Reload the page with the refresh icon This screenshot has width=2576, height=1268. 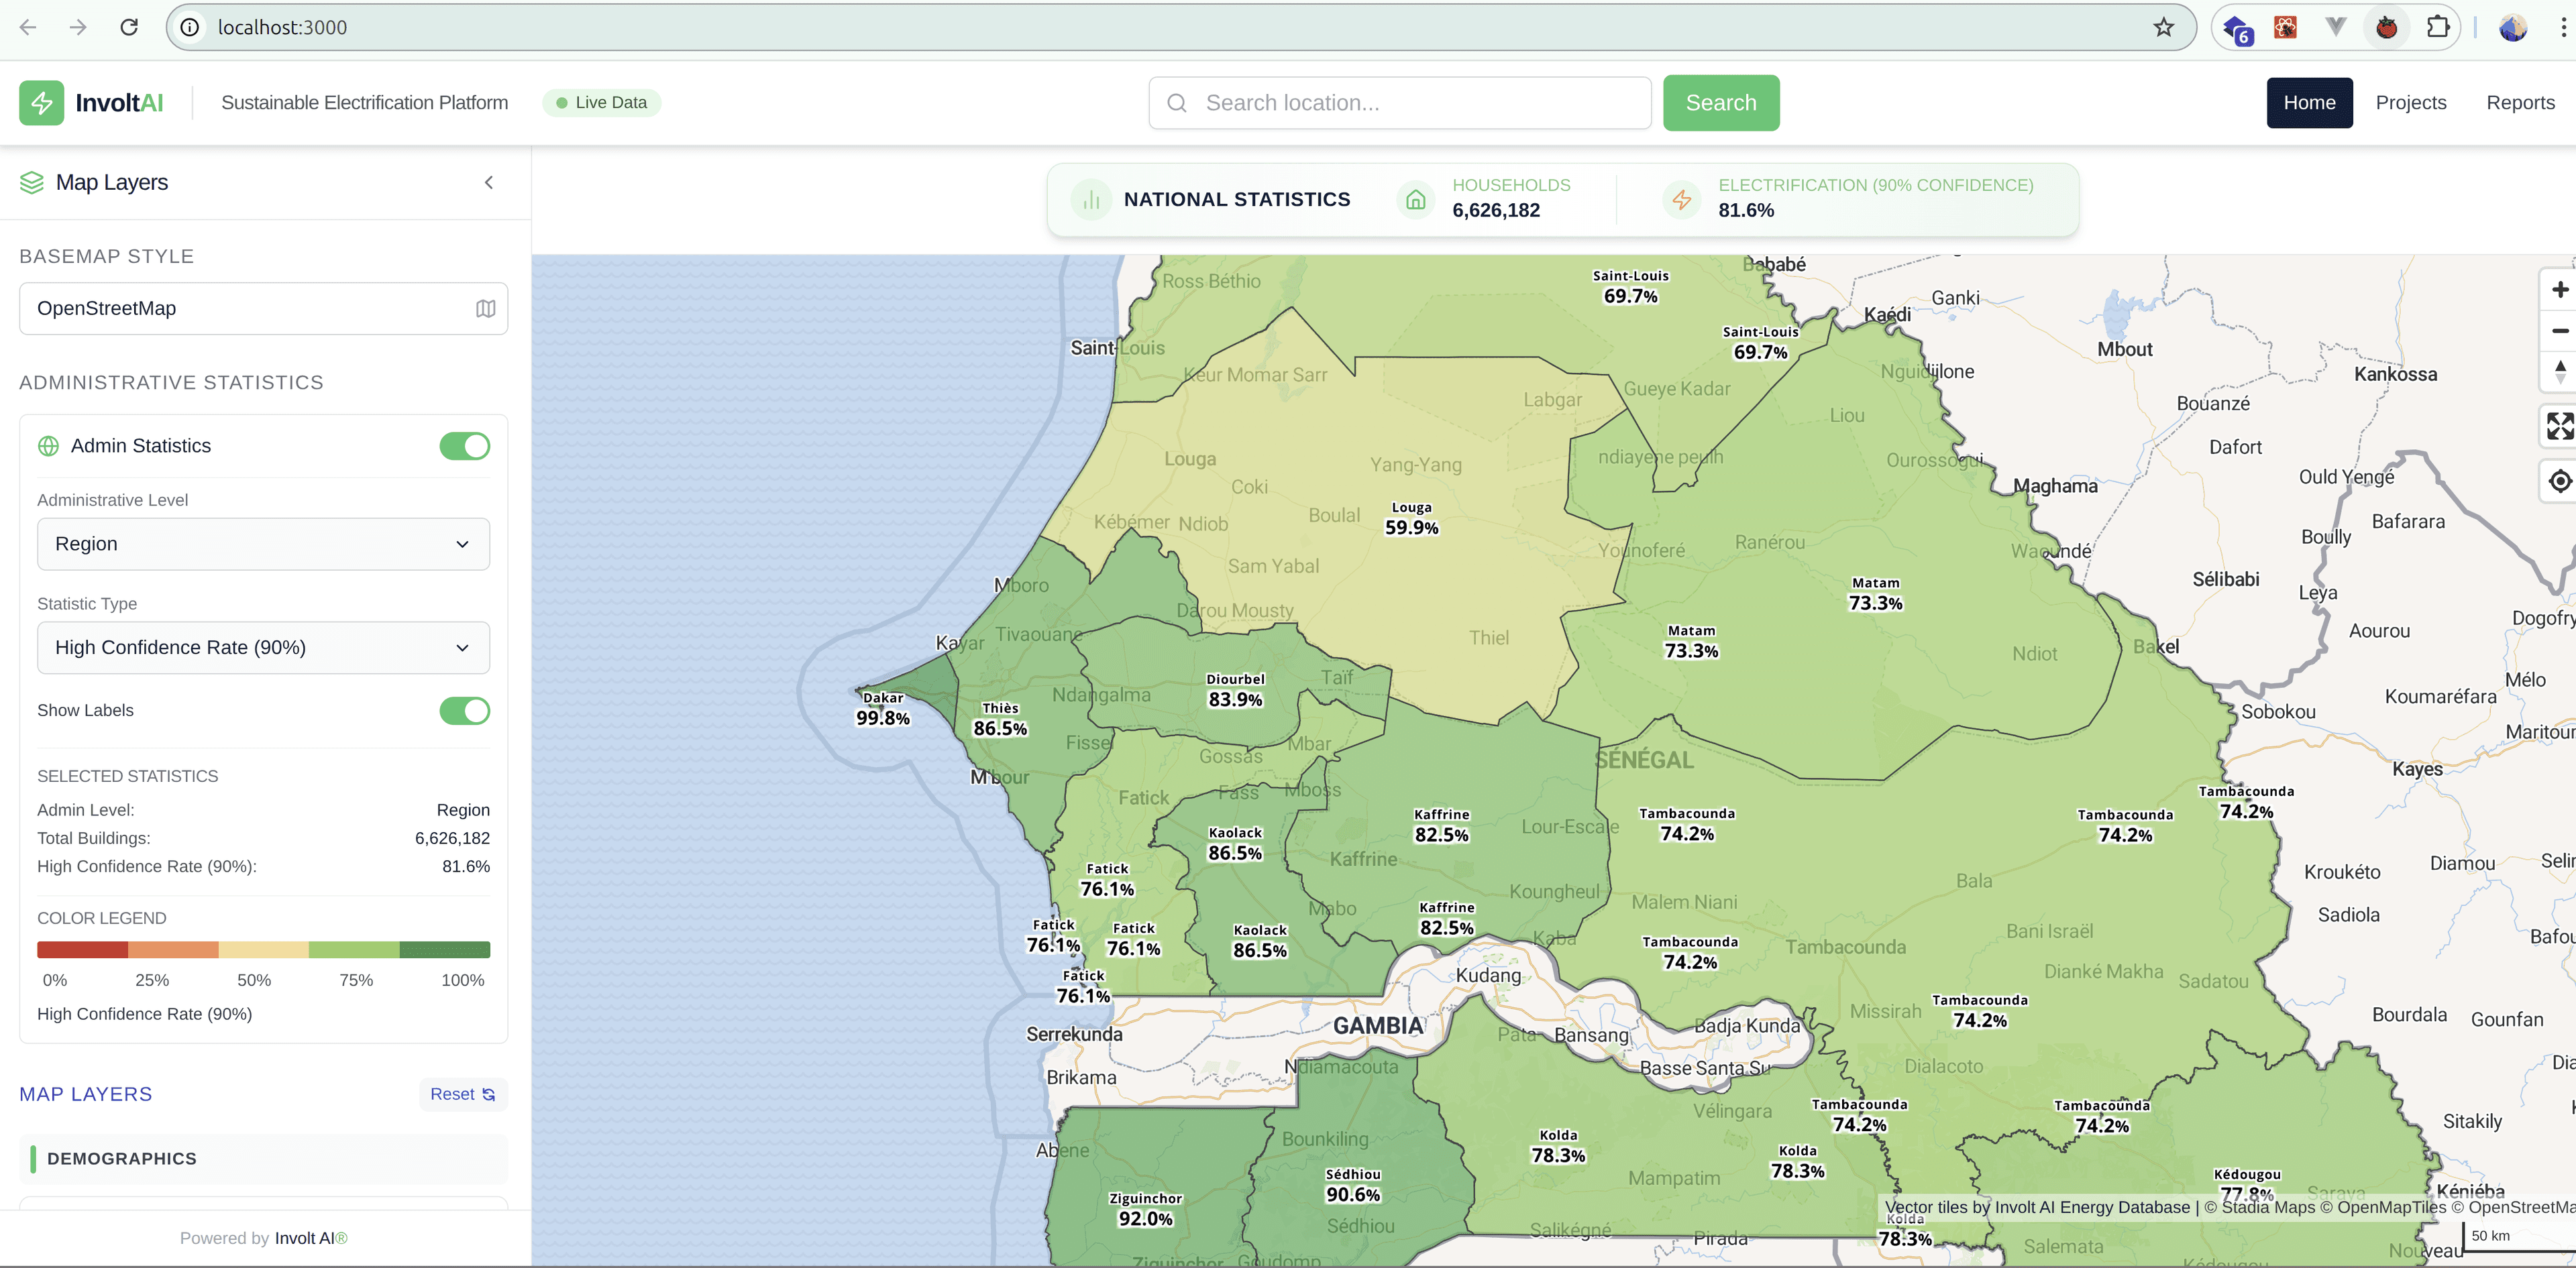[x=129, y=27]
